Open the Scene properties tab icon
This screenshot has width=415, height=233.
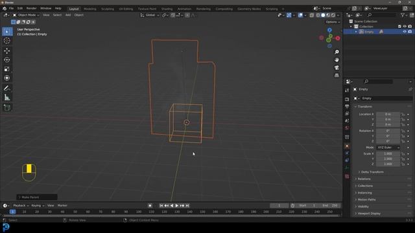tap(347, 121)
